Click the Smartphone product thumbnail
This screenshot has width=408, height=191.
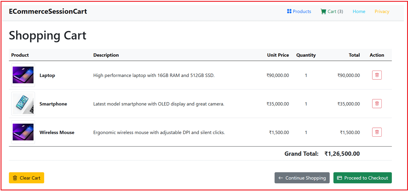23,104
